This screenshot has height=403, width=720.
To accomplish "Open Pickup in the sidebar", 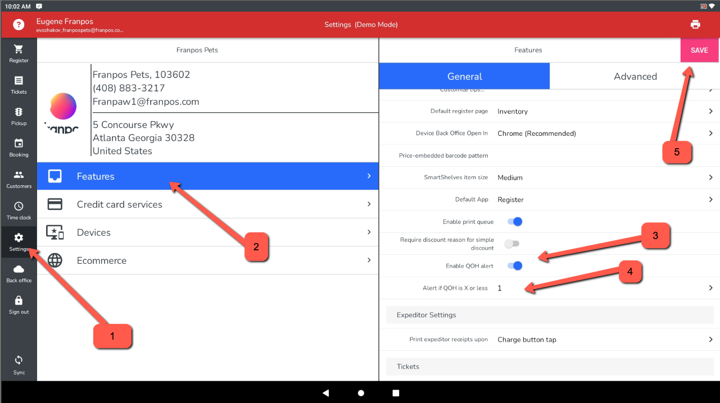I will click(19, 116).
